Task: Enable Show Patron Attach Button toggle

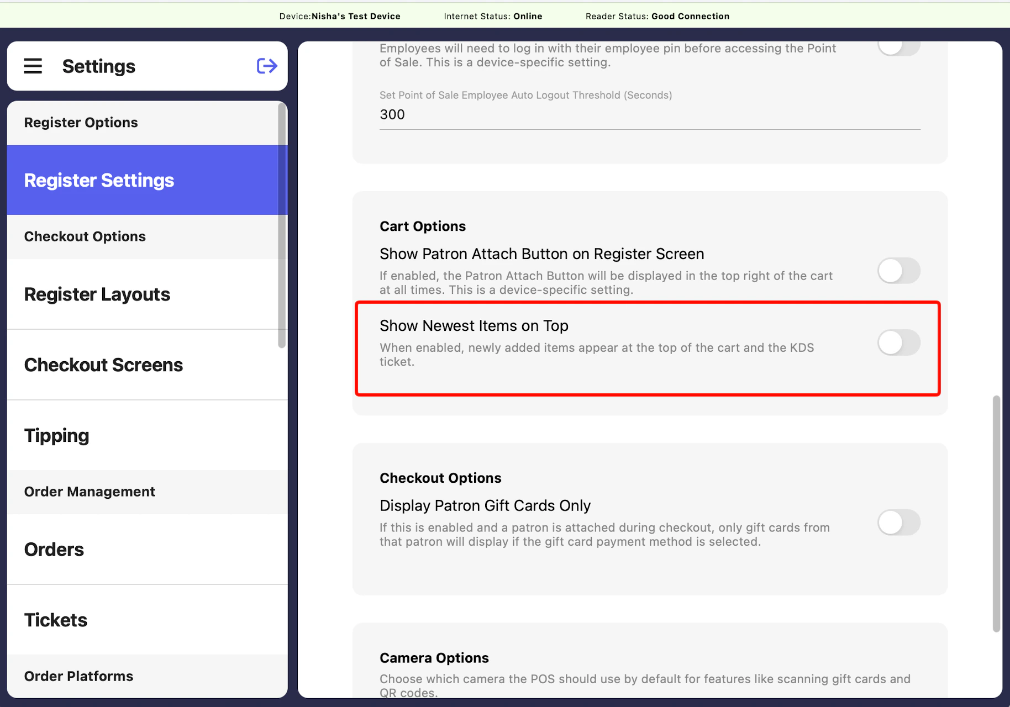Action: point(899,271)
